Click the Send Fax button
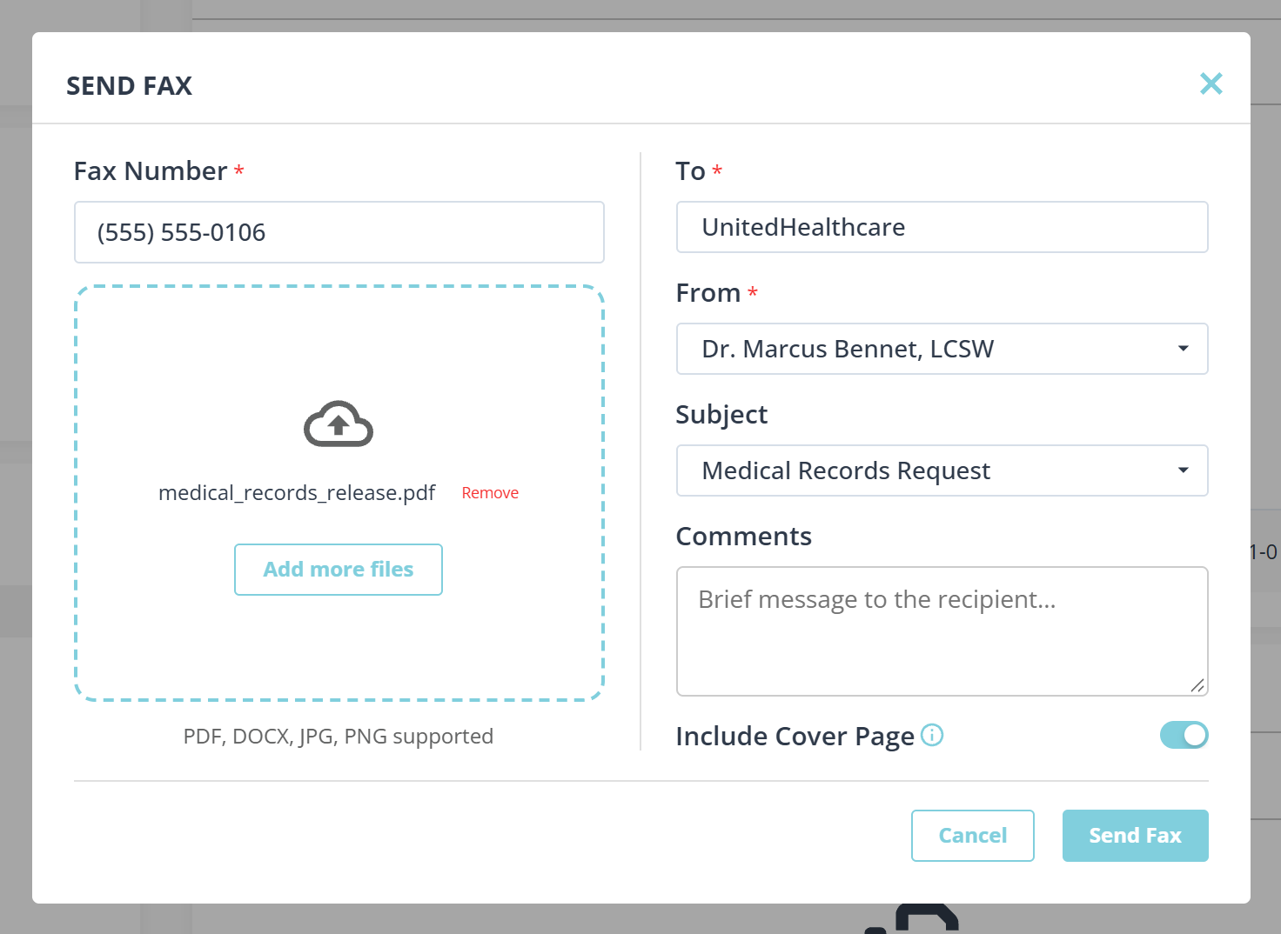The image size is (1281, 934). pyautogui.click(x=1135, y=836)
